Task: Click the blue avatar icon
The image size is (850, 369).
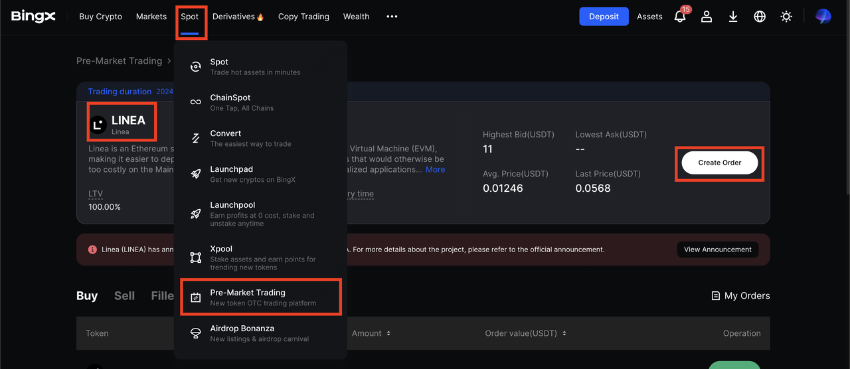Action: (x=823, y=17)
